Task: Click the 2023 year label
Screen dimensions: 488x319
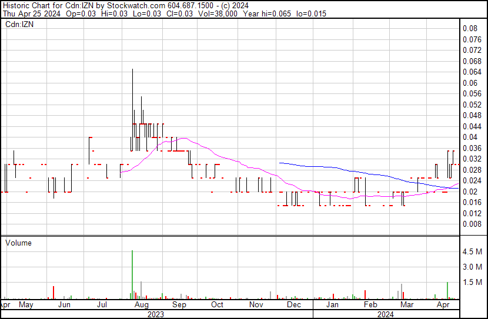Action: pyautogui.click(x=155, y=314)
